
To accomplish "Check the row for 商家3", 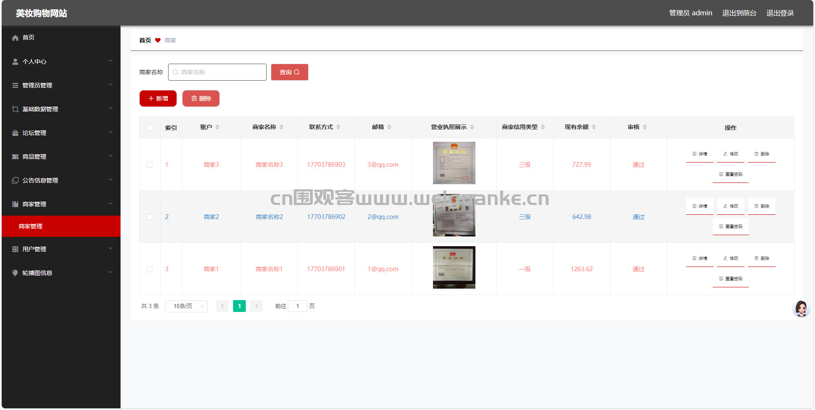I will [x=149, y=165].
